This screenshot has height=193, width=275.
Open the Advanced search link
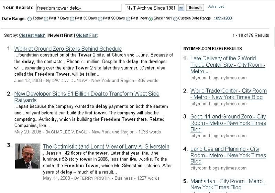tap(216, 7)
